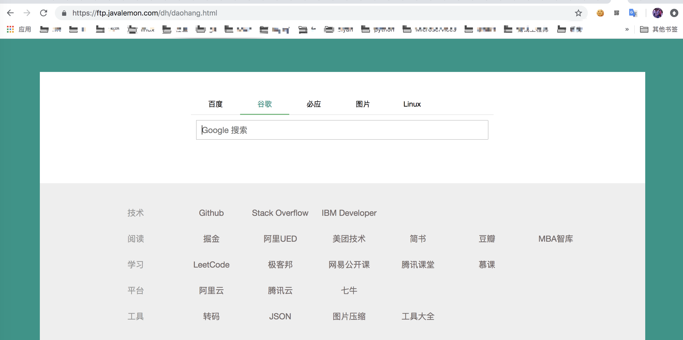Open the Stack Overflow link

pos(280,213)
